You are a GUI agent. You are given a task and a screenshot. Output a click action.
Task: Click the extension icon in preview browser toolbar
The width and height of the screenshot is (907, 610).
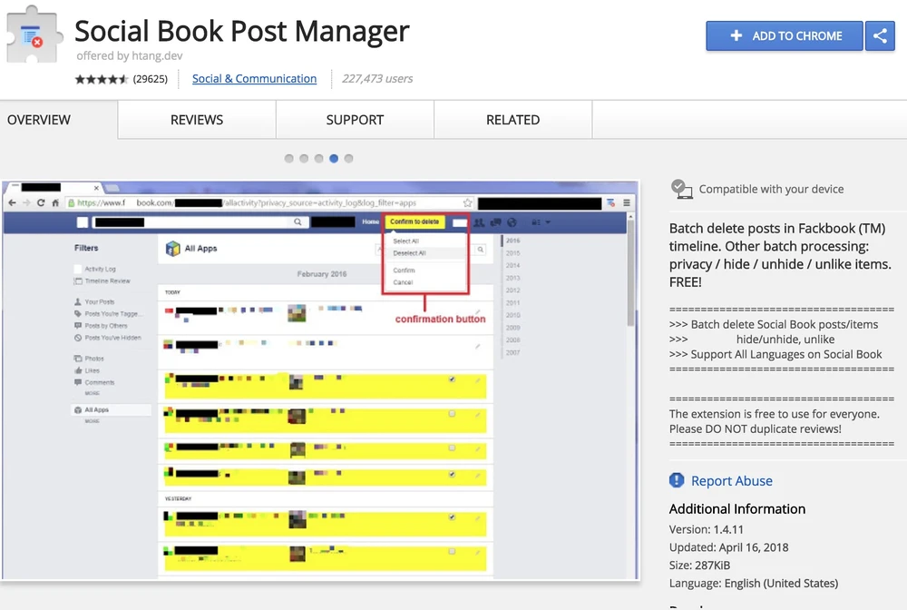(610, 202)
